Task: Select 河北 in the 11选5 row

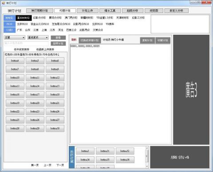Action: pos(61,30)
